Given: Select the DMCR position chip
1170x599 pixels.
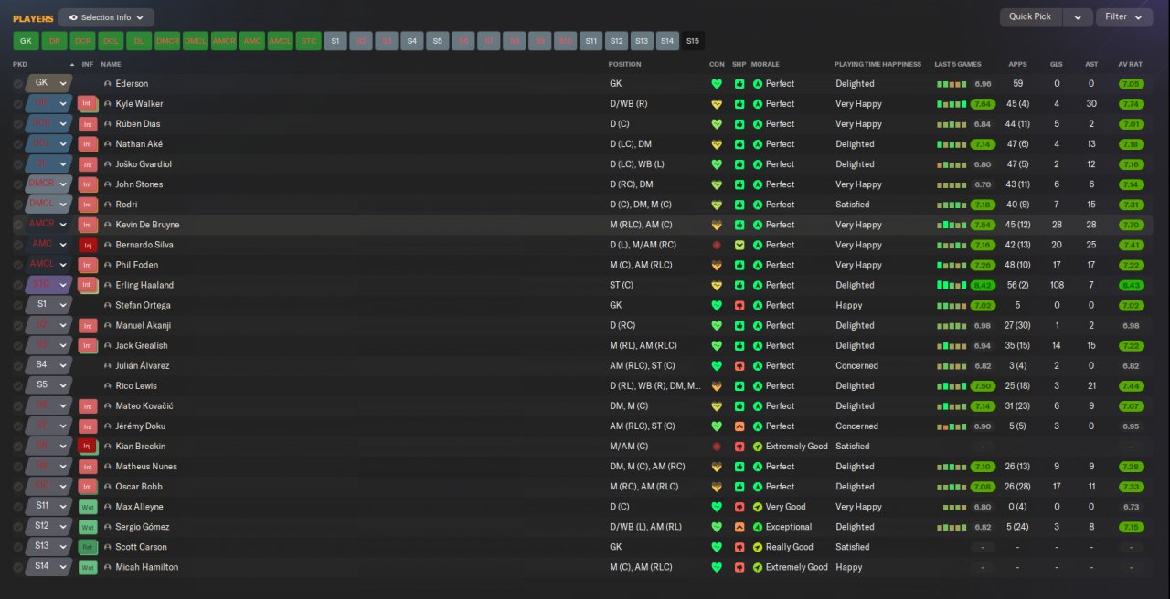Looking at the screenshot, I should click(x=167, y=41).
